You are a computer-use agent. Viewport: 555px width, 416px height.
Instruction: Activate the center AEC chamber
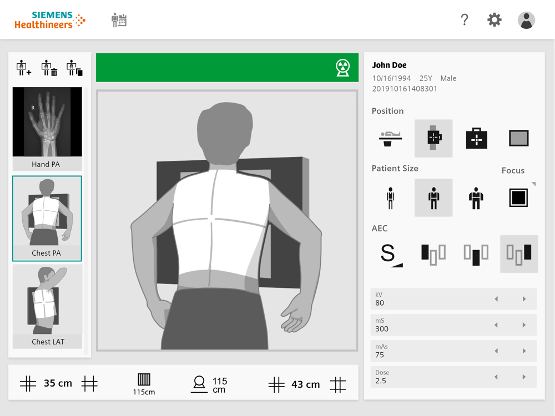tap(476, 255)
